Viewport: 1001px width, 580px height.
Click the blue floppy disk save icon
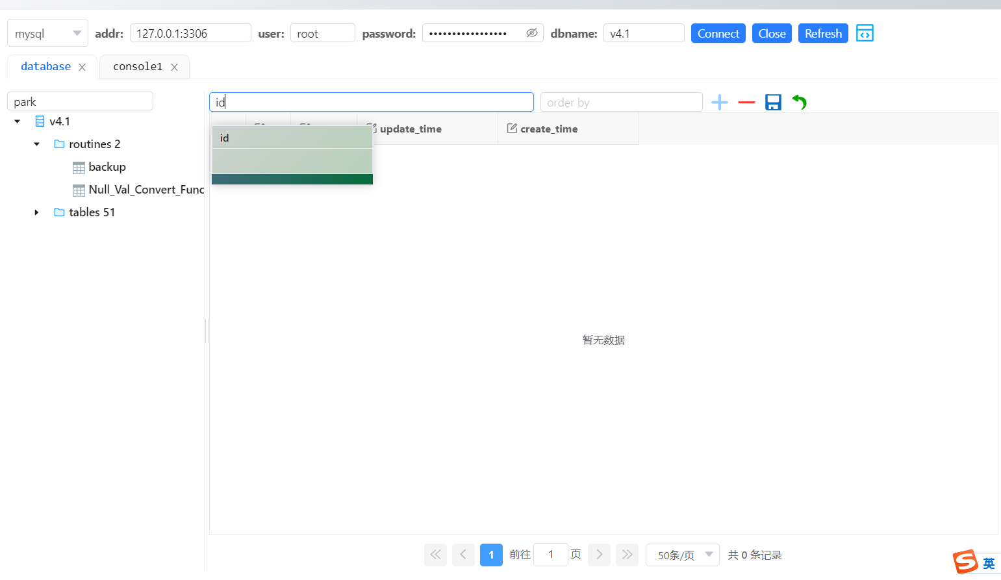pos(773,103)
